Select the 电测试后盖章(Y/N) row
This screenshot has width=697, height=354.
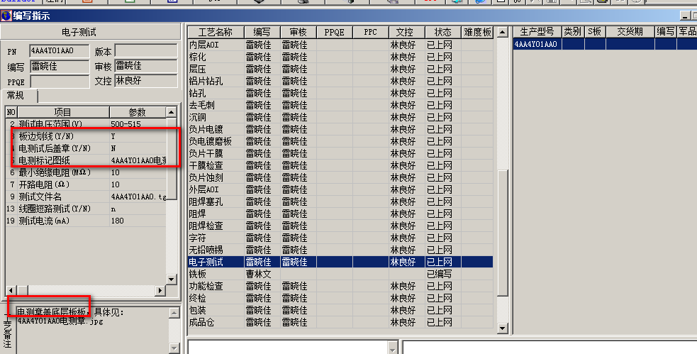point(87,148)
